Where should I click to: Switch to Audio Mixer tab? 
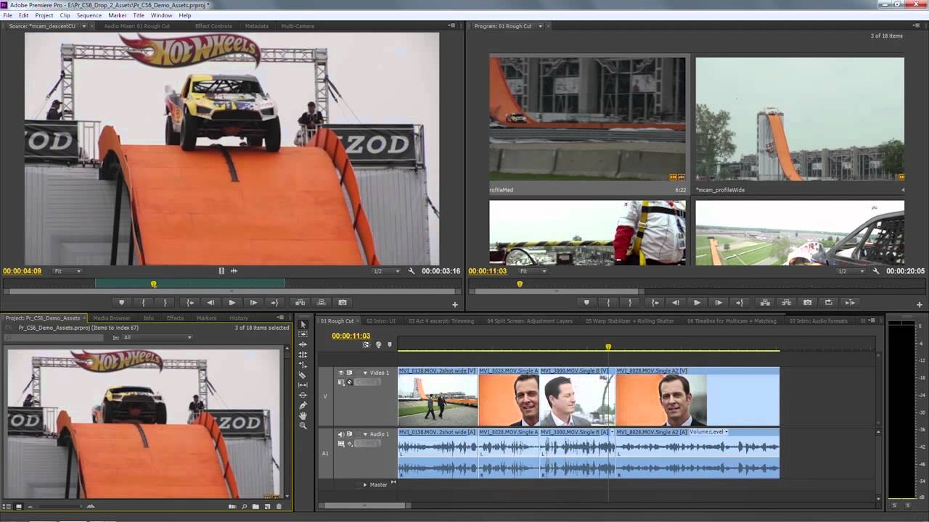pos(136,26)
